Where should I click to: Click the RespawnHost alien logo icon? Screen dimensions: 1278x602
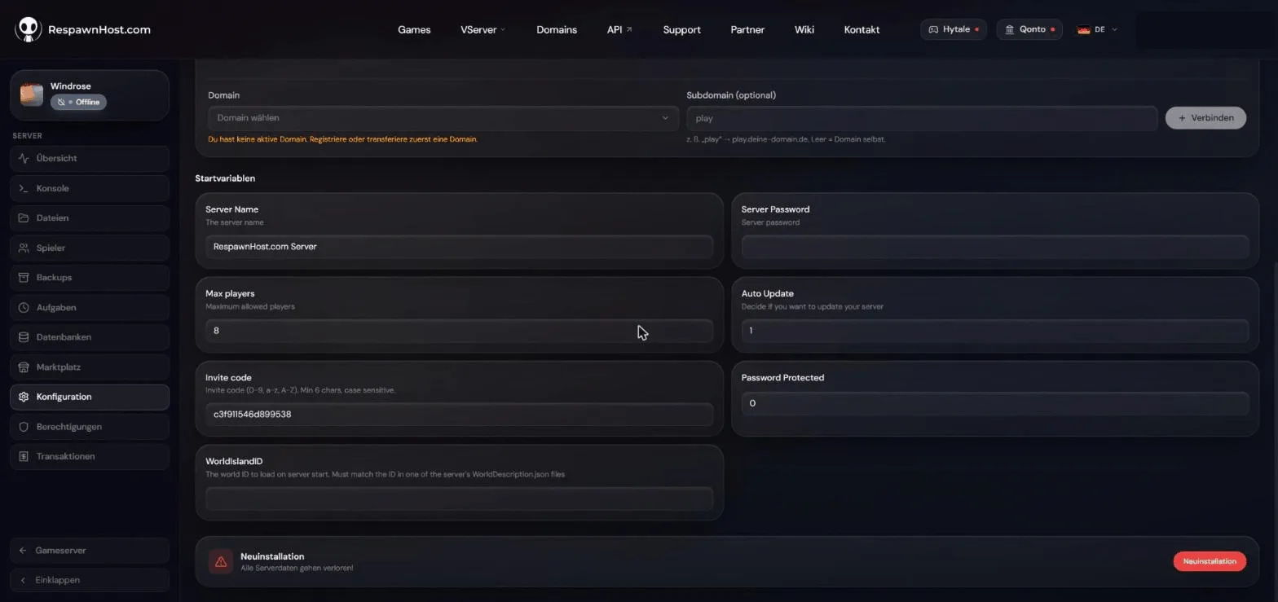[28, 29]
